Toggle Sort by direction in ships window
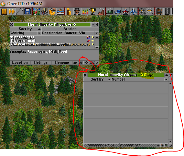 click(97, 80)
